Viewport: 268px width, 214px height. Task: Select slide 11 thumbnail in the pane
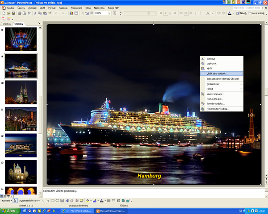tap(21, 119)
